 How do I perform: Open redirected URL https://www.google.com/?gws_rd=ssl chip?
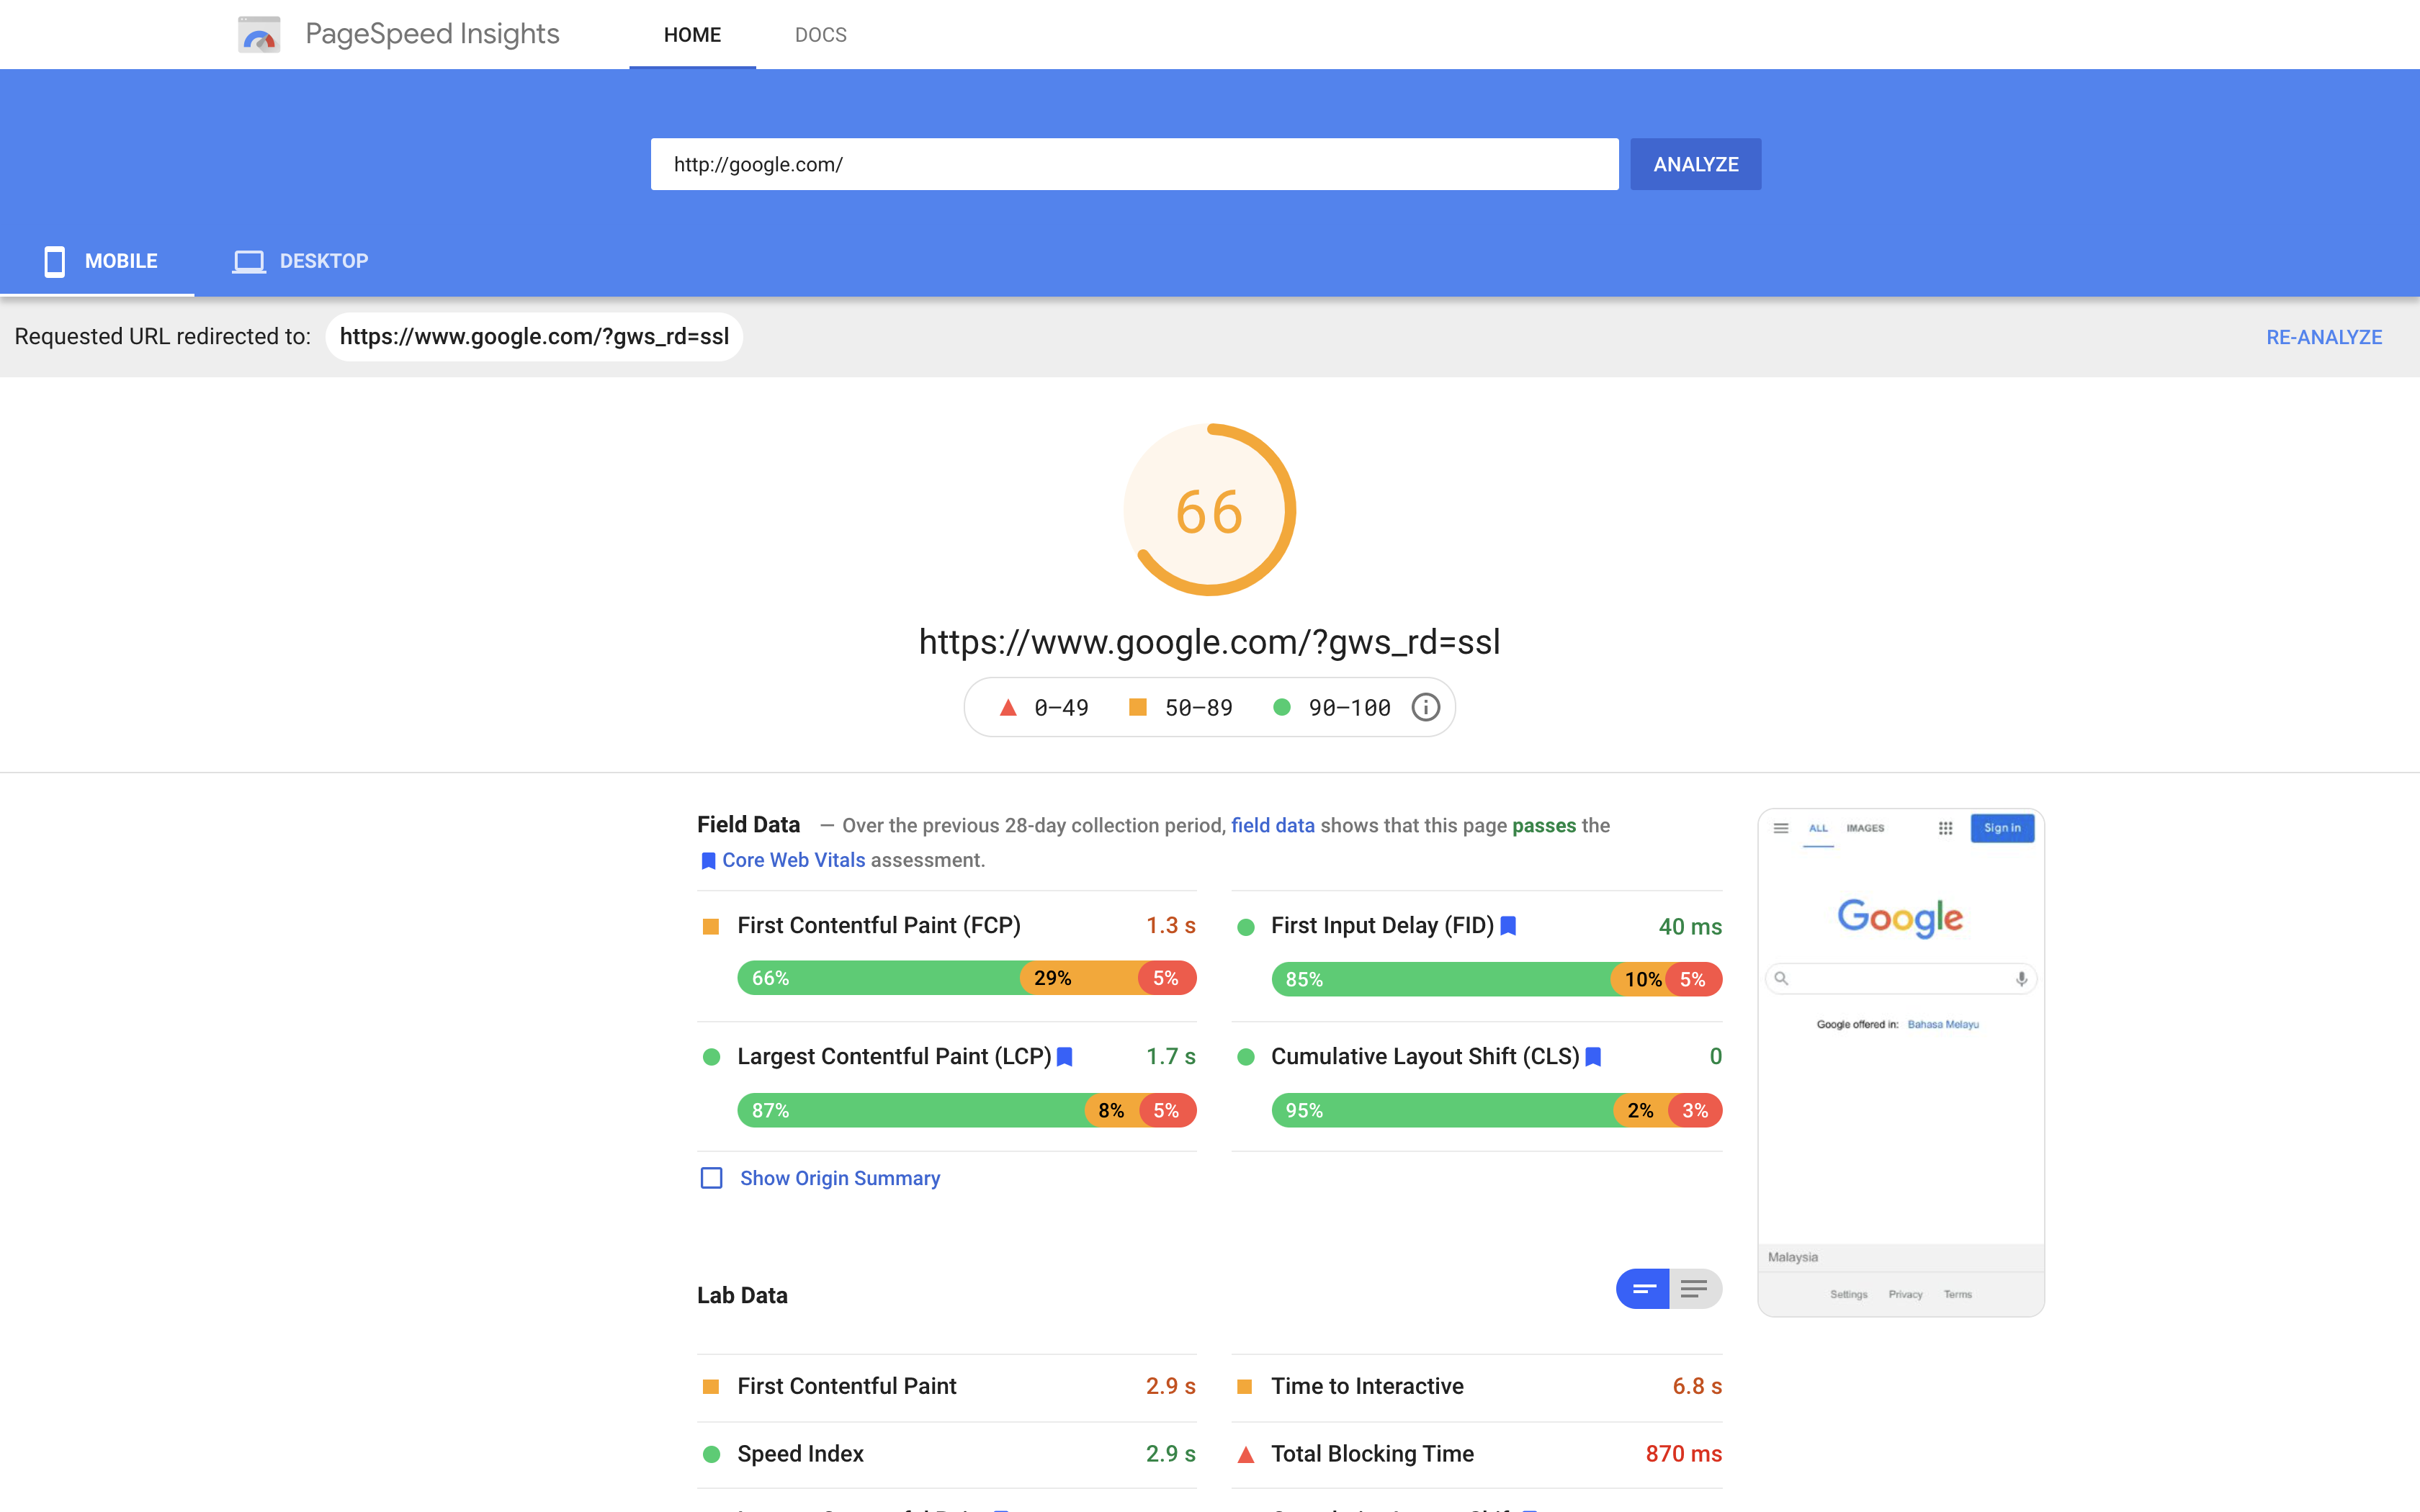tap(534, 336)
